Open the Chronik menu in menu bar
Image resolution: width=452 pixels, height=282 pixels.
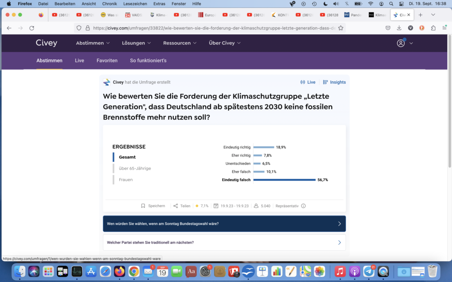pos(109,4)
